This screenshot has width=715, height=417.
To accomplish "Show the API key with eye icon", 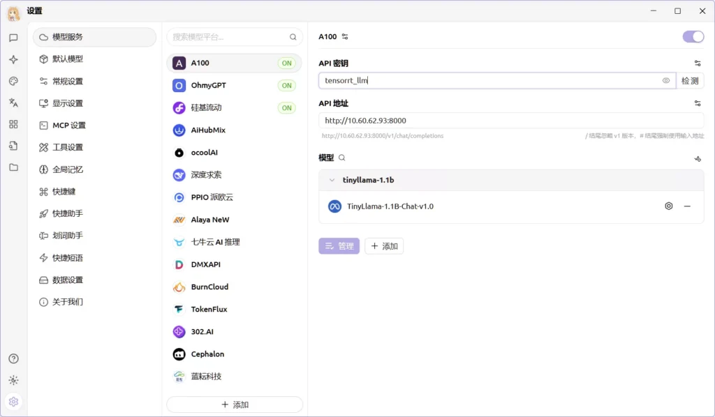I will [x=666, y=81].
